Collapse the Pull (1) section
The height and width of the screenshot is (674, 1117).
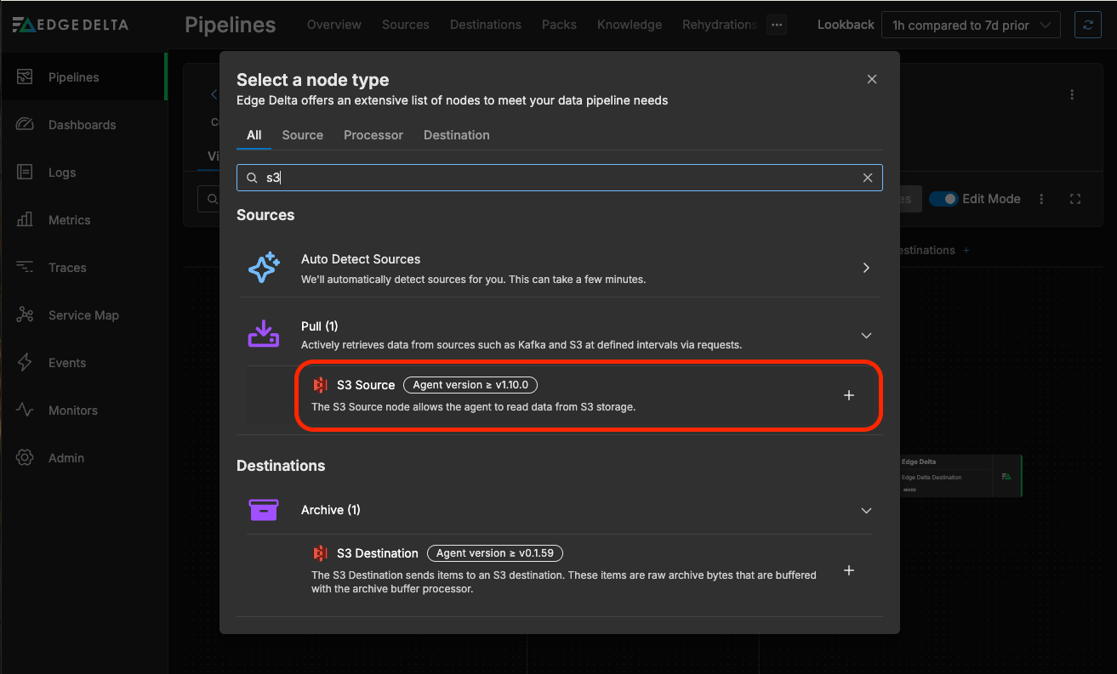tap(866, 336)
